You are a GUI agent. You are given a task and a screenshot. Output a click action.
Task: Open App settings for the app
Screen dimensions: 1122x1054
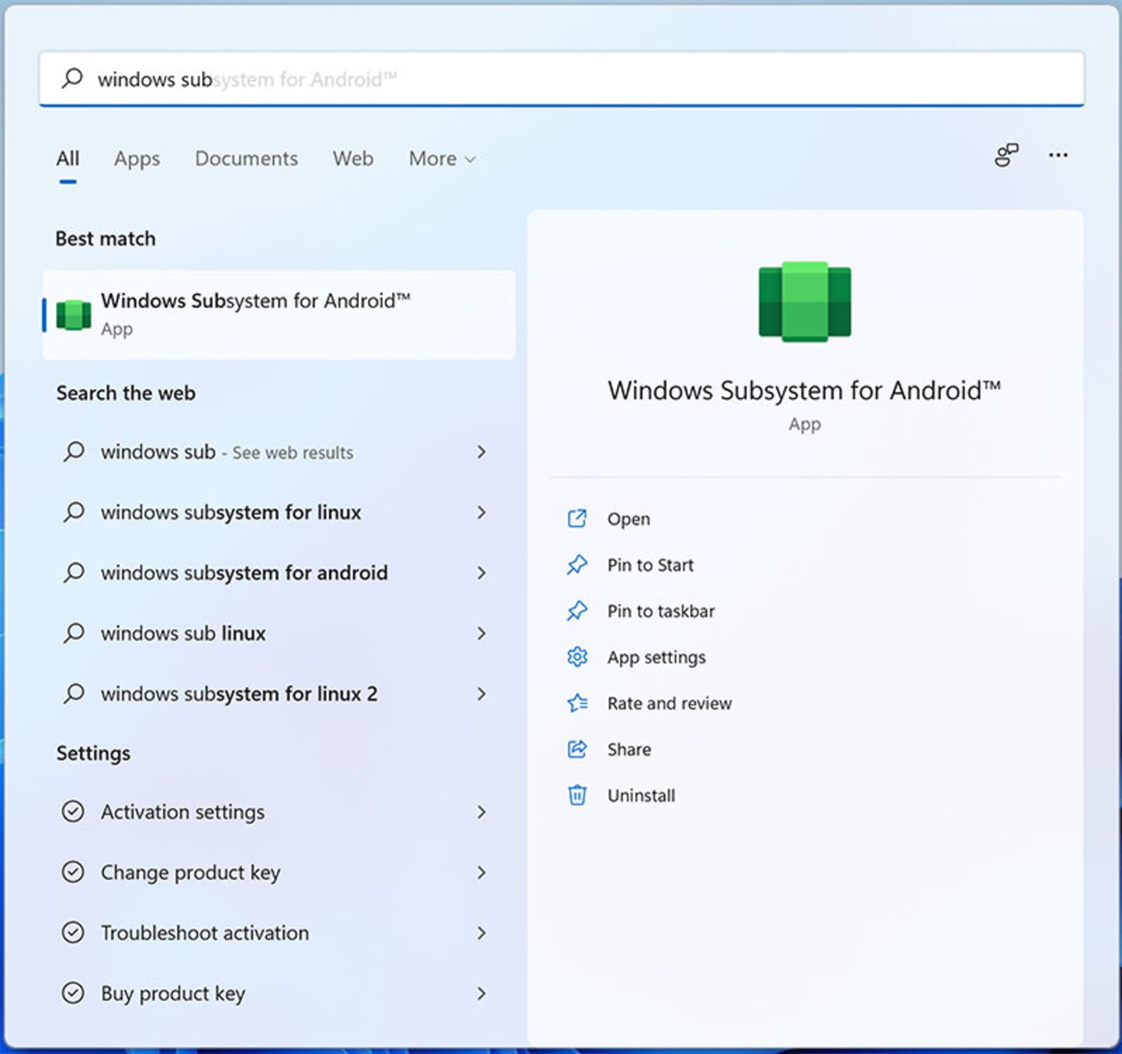coord(656,658)
